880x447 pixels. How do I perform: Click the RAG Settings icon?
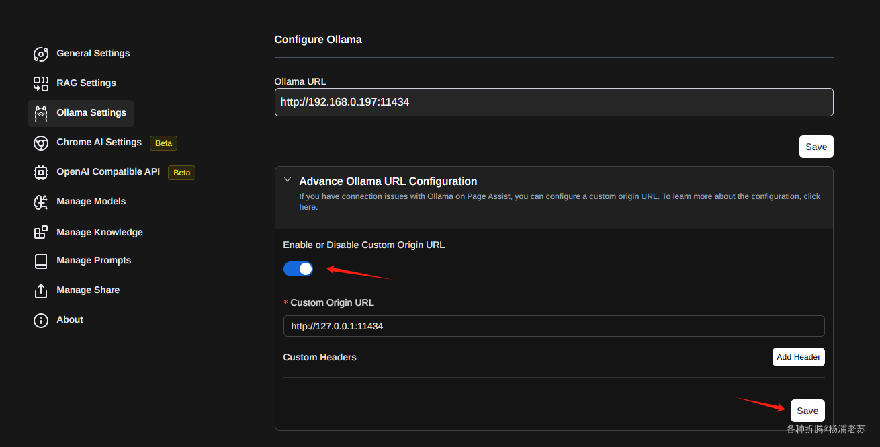41,83
